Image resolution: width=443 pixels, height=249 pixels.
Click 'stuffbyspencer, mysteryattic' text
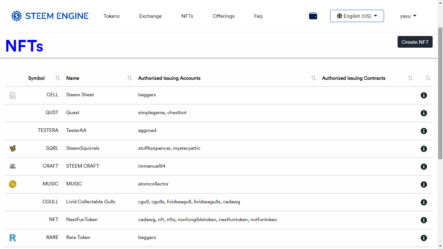(169, 148)
